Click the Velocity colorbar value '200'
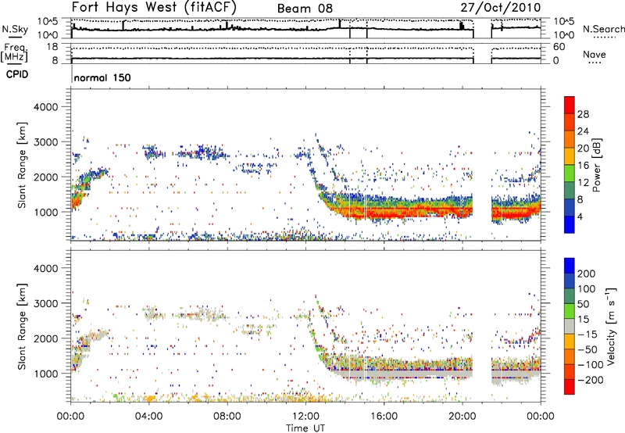This screenshot has width=625, height=433. pos(587,274)
